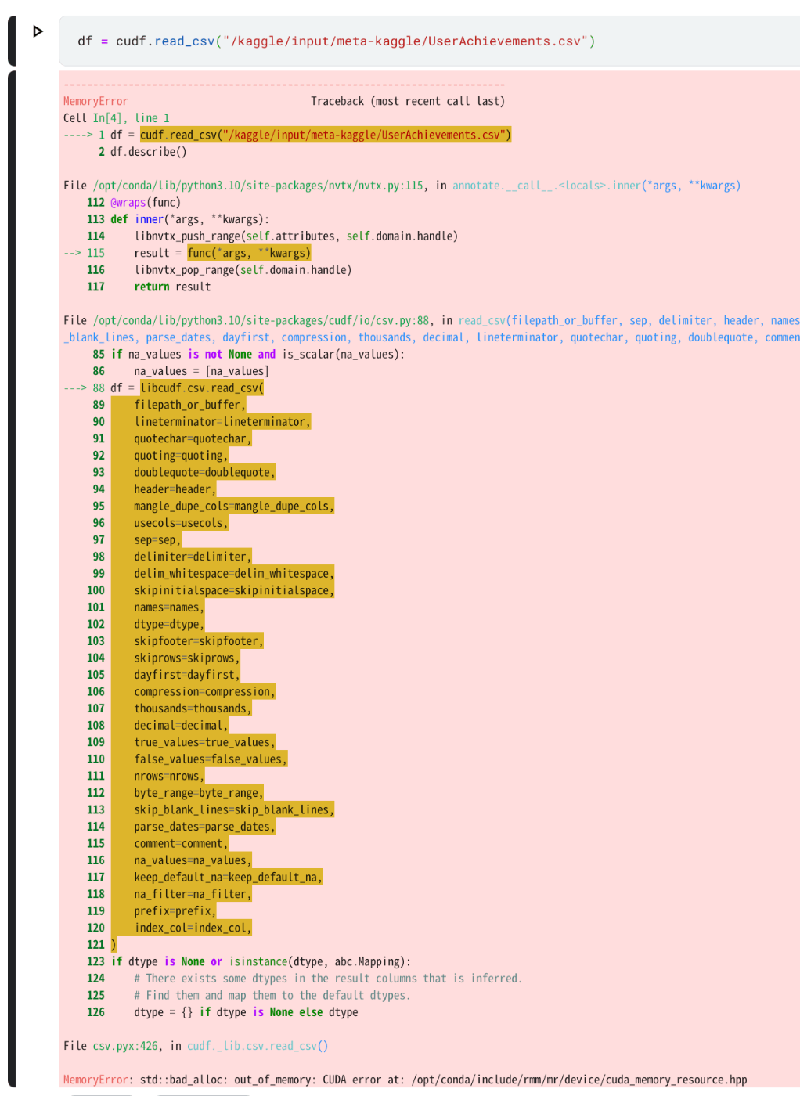Click 'byte_range=byte_range,' on line 112
Viewport: 800px width, 1096px height.
tap(199, 793)
